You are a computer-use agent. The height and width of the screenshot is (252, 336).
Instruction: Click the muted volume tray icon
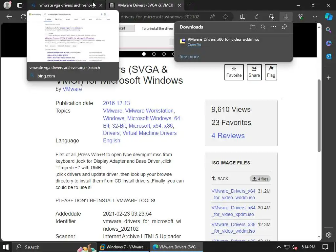click(294, 247)
